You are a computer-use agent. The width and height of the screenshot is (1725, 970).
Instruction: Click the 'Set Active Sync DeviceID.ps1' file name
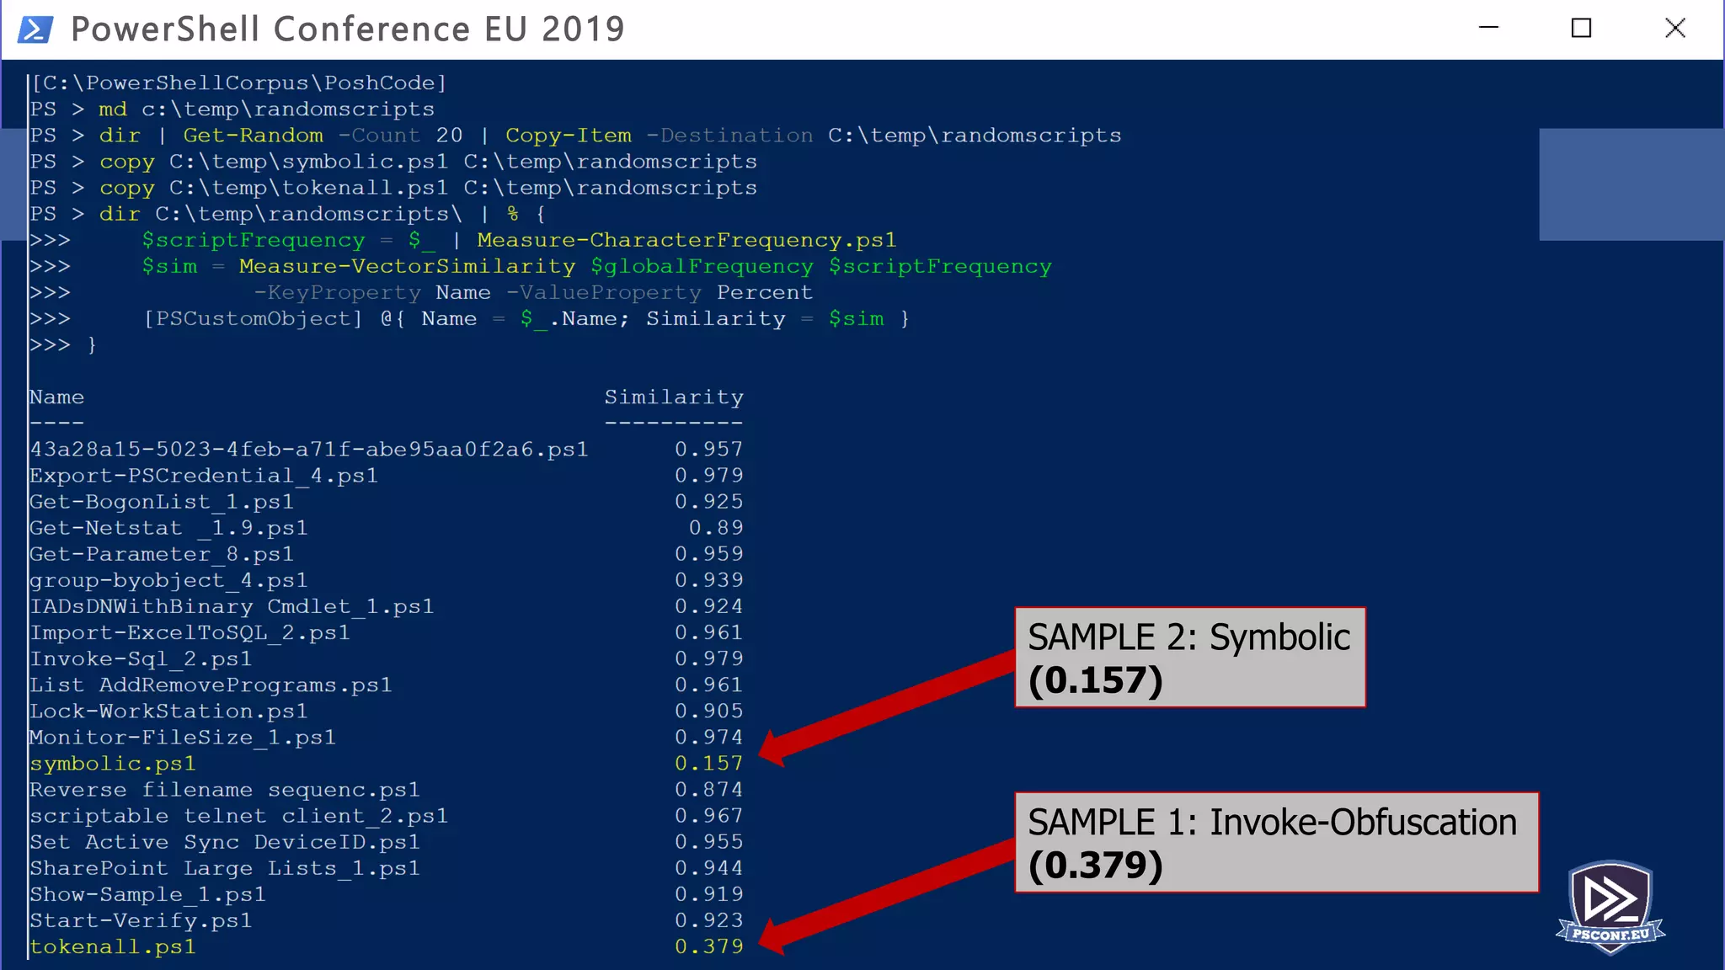click(225, 842)
